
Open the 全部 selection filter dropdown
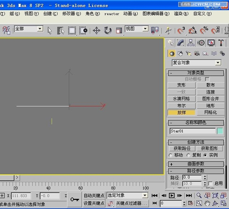click(40, 29)
